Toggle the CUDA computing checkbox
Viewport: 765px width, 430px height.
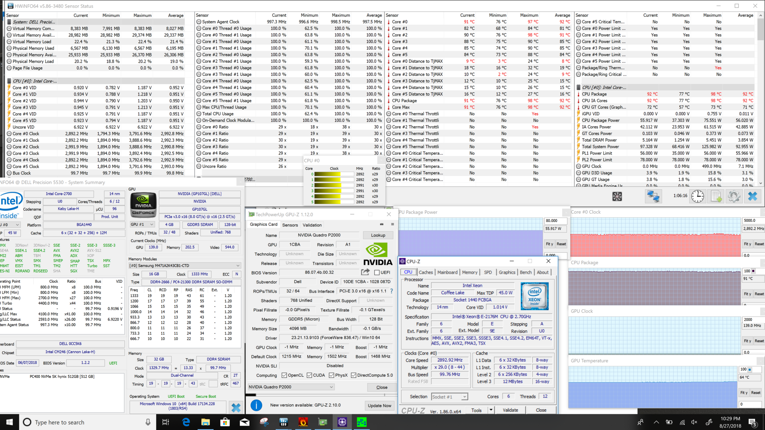click(309, 375)
